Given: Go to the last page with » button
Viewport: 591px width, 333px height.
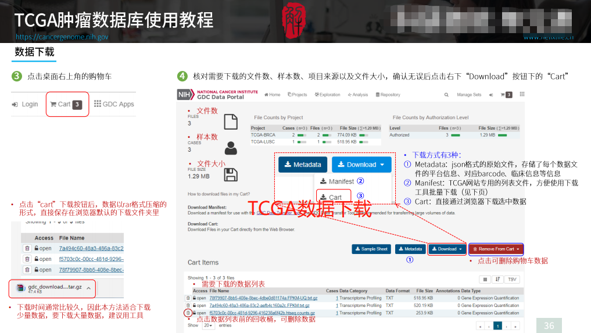Looking at the screenshot, I should tap(515, 326).
